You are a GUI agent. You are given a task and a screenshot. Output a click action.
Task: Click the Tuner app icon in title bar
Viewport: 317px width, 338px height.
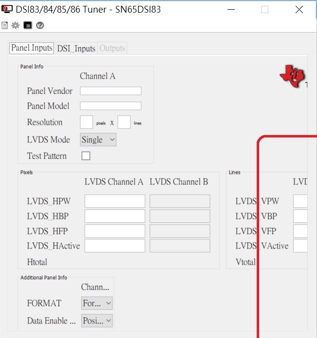[7, 9]
